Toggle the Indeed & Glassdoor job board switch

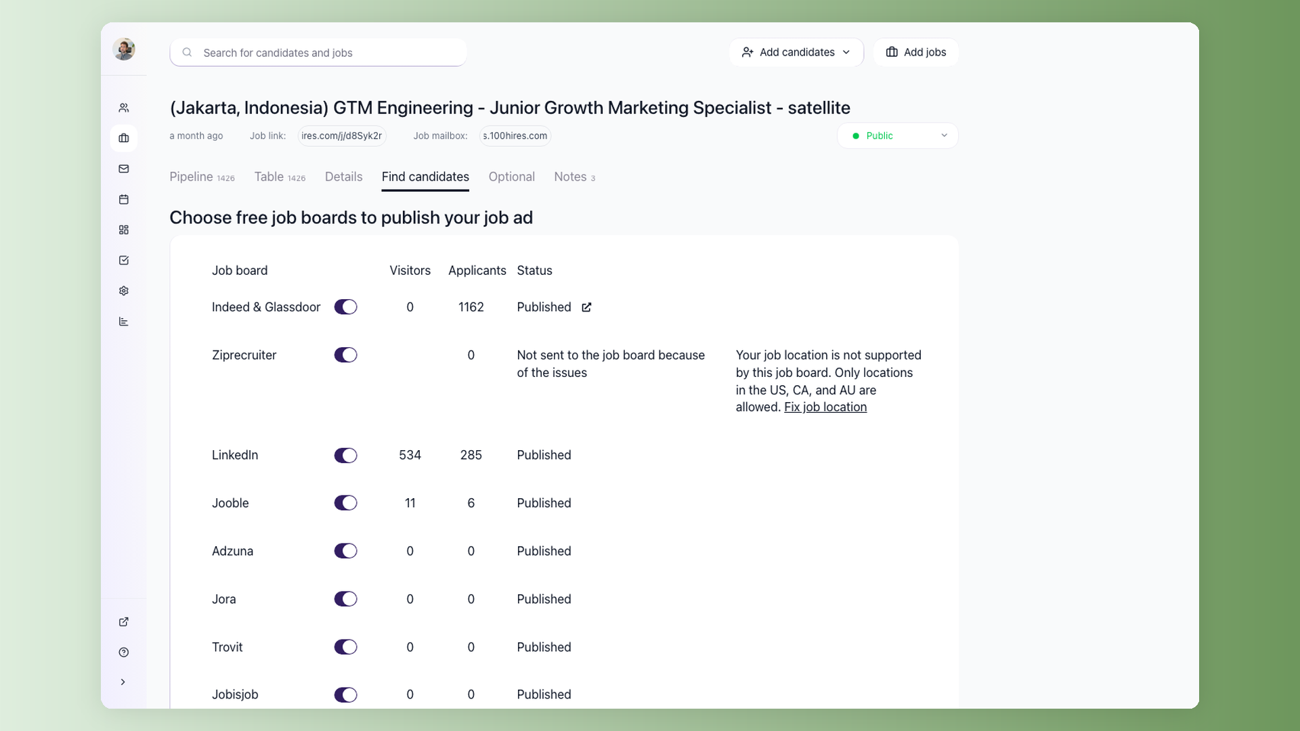(345, 307)
